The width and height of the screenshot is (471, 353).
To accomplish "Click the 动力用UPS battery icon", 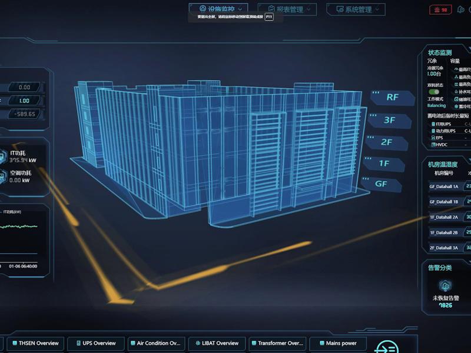I will 433,131.
